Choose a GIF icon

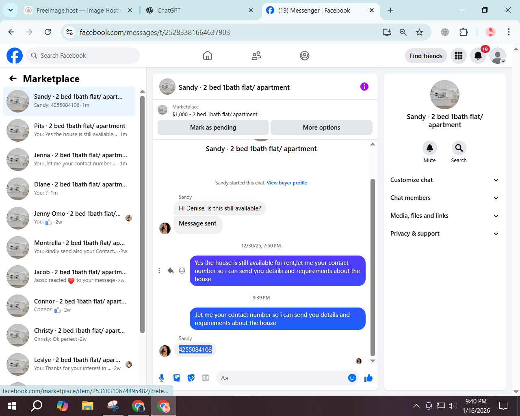pos(206,378)
